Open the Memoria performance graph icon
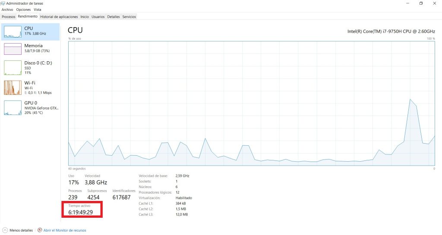The height and width of the screenshot is (235, 442). pyautogui.click(x=13, y=49)
